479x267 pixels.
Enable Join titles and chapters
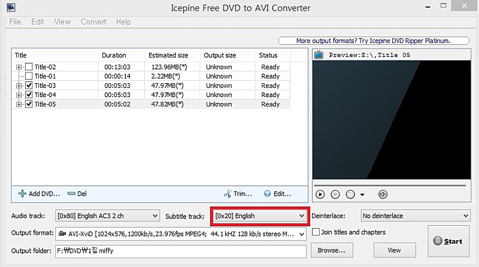pyautogui.click(x=316, y=232)
